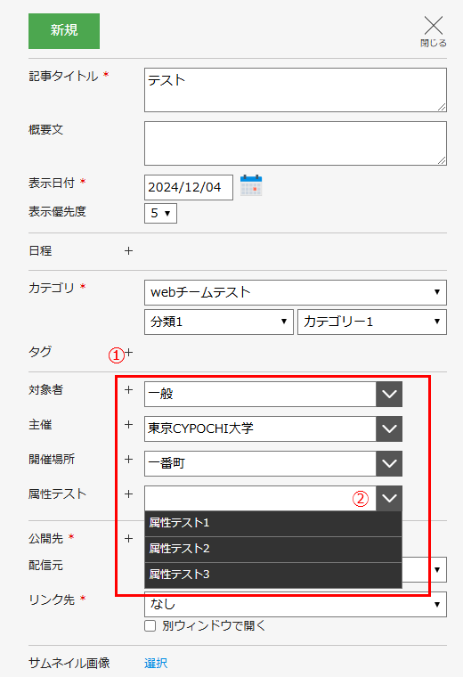Select 属性テスト1 from the list
This screenshot has height=677, width=463.
(273, 523)
